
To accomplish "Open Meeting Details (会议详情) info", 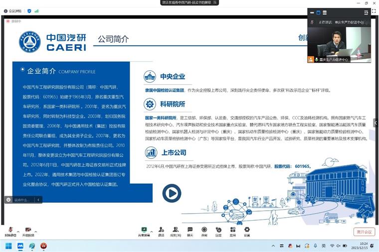I will tap(12, 11).
